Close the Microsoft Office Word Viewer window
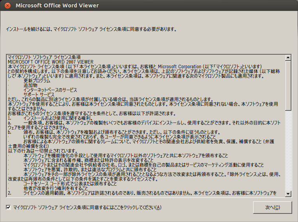 [x=7, y=5]
